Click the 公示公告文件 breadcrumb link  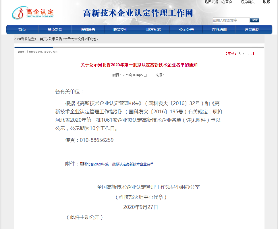(x=74, y=39)
